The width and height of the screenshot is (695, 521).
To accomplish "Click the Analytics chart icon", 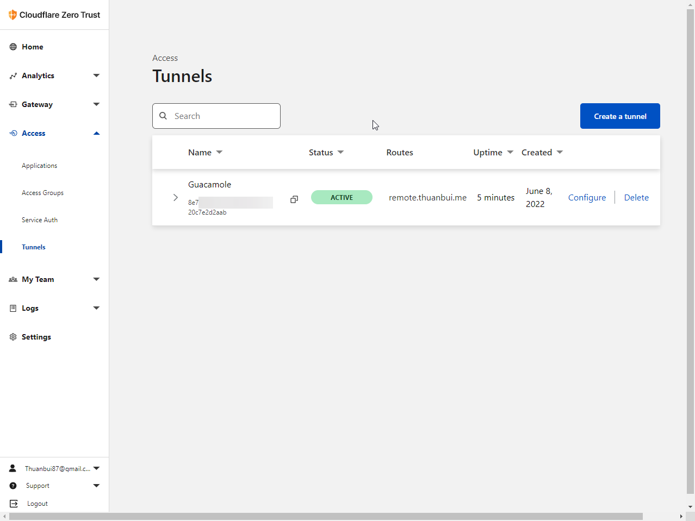I will (x=13, y=76).
